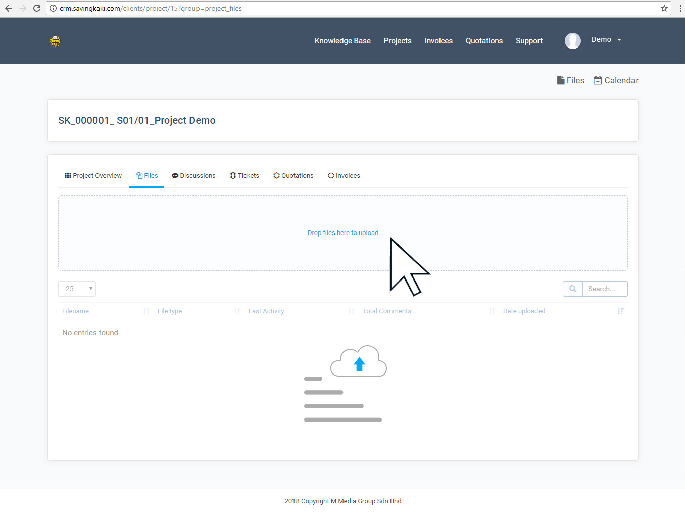Open the Tickets tab
This screenshot has width=685, height=514.
[x=244, y=176]
